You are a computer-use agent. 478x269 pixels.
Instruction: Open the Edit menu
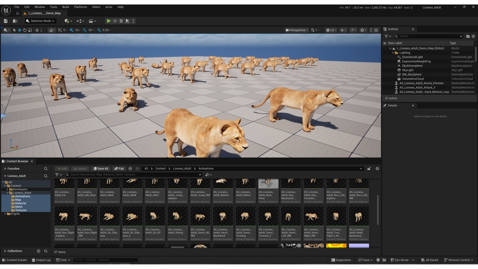[x=27, y=7]
